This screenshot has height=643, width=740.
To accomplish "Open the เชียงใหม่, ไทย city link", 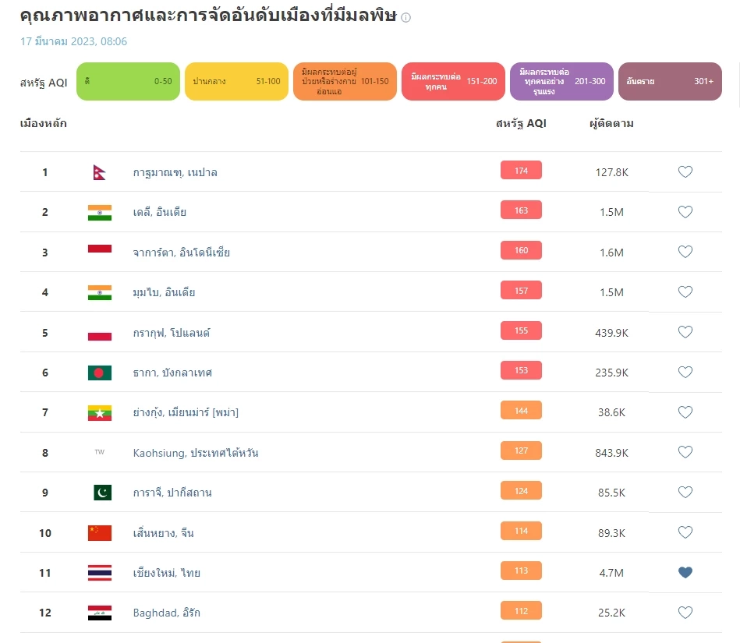I will coord(166,573).
